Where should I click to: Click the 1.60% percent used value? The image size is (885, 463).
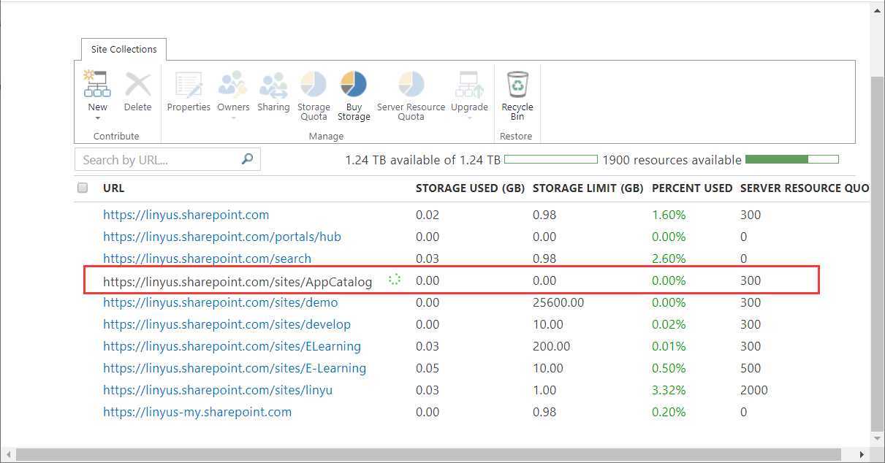coord(669,215)
